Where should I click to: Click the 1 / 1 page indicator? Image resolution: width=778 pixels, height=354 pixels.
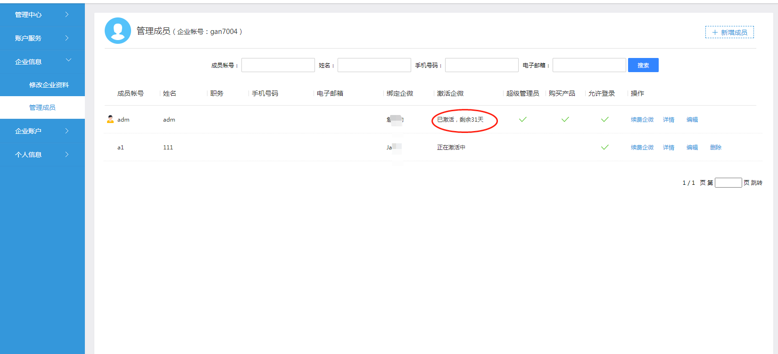[x=688, y=183]
